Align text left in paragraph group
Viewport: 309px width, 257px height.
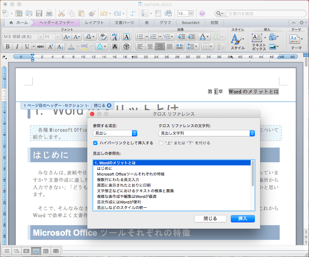coord(140,47)
